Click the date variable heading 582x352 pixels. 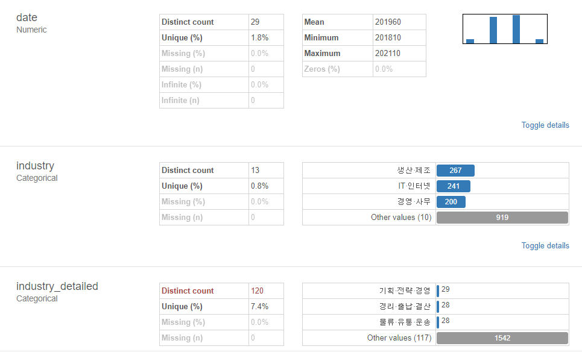click(27, 17)
